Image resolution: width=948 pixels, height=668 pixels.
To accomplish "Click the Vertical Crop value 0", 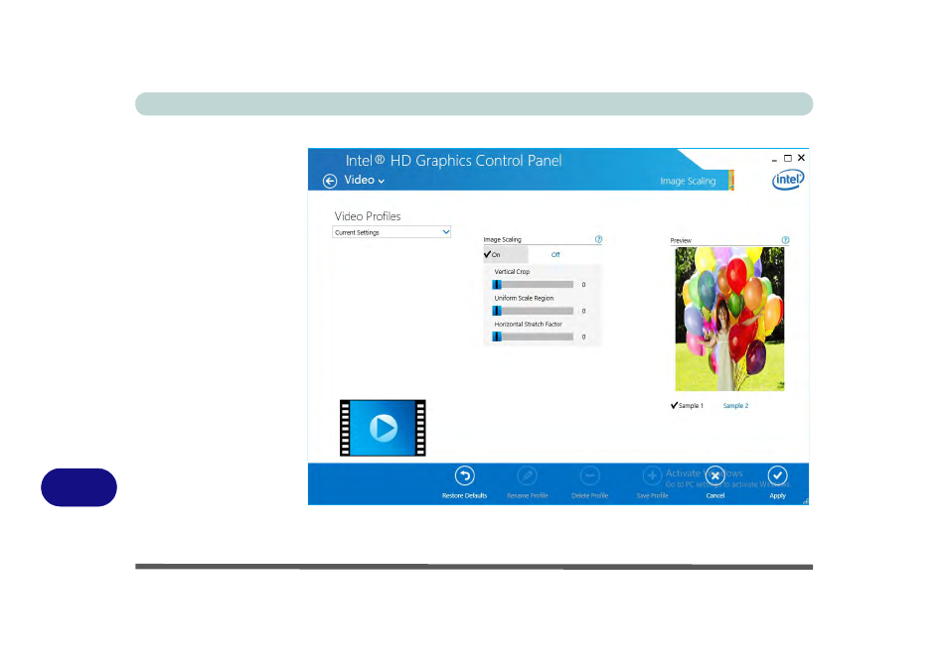I will (x=583, y=285).
